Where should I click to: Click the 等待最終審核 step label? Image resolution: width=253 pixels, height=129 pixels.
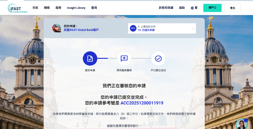[x=124, y=70]
